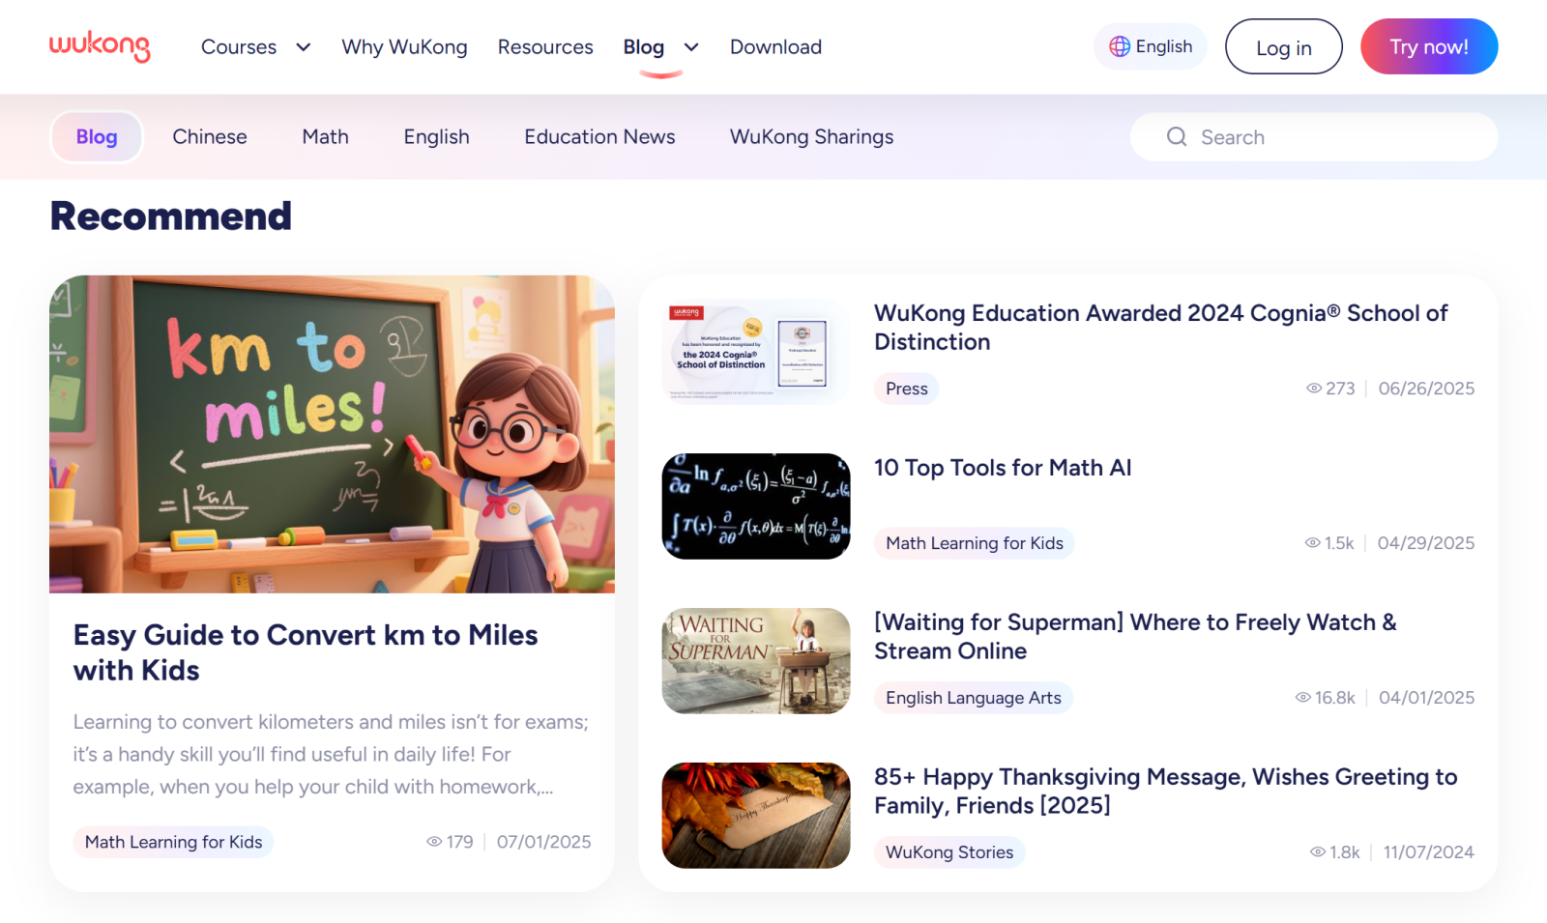1547x923 pixels.
Task: Click the featured article excerpt text
Action: (331, 755)
